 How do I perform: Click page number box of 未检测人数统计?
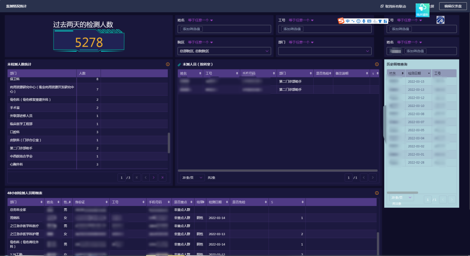click(122, 178)
